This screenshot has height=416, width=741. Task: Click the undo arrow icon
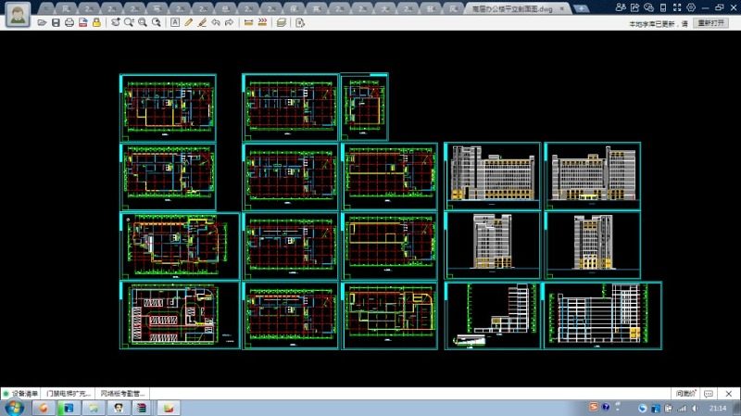pos(216,22)
